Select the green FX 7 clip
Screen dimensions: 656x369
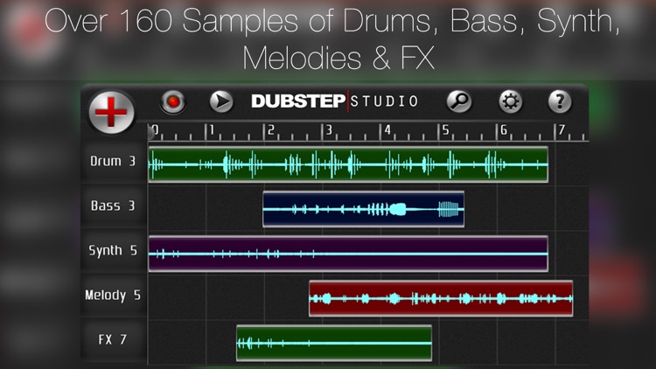pyautogui.click(x=334, y=343)
